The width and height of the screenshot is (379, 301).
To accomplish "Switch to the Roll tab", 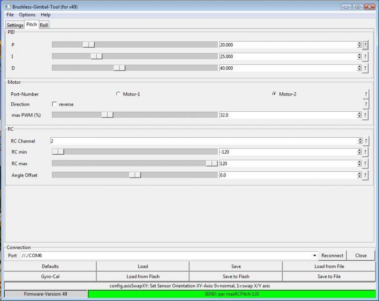I will pyautogui.click(x=44, y=25).
